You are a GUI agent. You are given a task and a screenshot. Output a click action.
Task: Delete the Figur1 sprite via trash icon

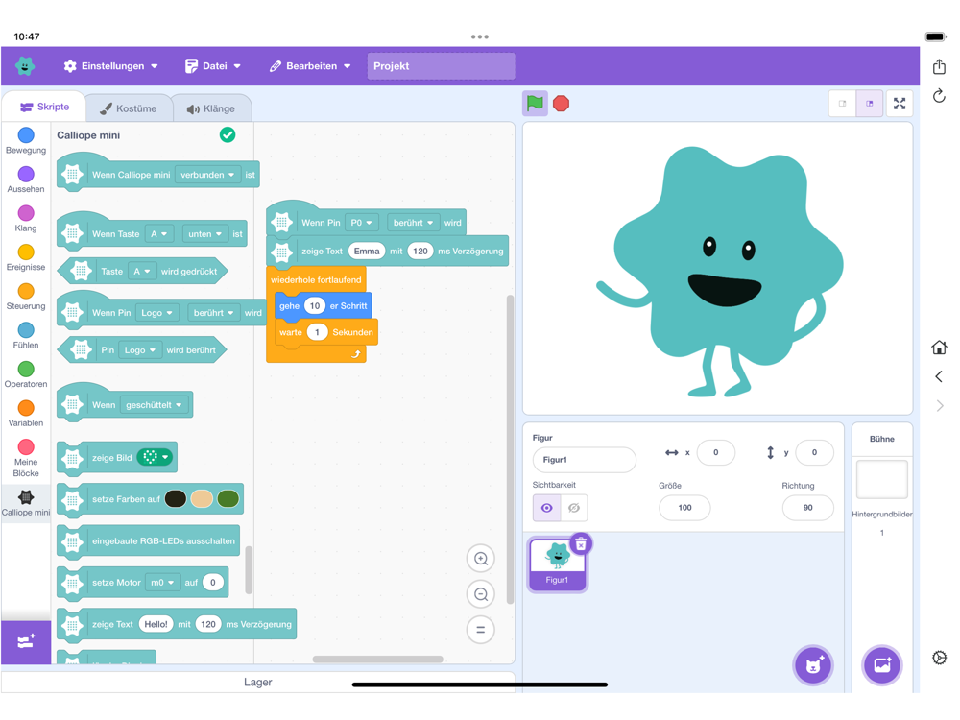tap(581, 543)
